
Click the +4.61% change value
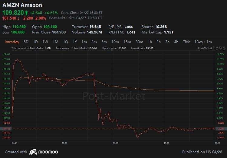pyautogui.click(x=51, y=13)
